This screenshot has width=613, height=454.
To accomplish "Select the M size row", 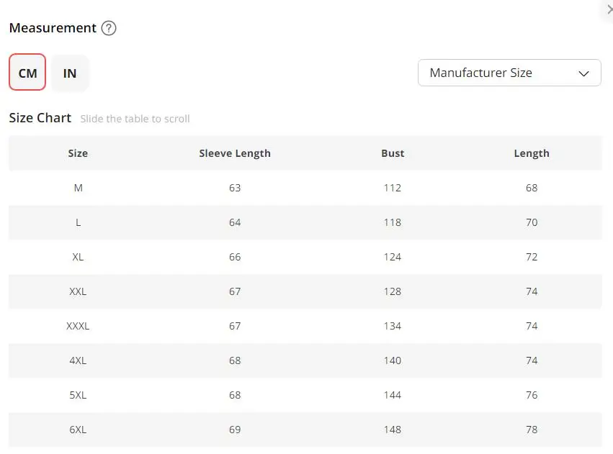I will click(x=305, y=188).
